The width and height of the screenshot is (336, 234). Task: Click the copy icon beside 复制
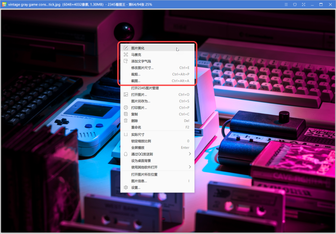click(x=126, y=114)
